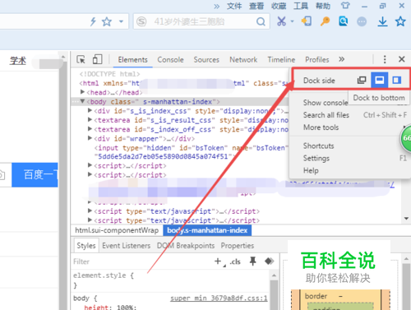
Task: Open the scissors screenshot tool
Action: (281, 21)
